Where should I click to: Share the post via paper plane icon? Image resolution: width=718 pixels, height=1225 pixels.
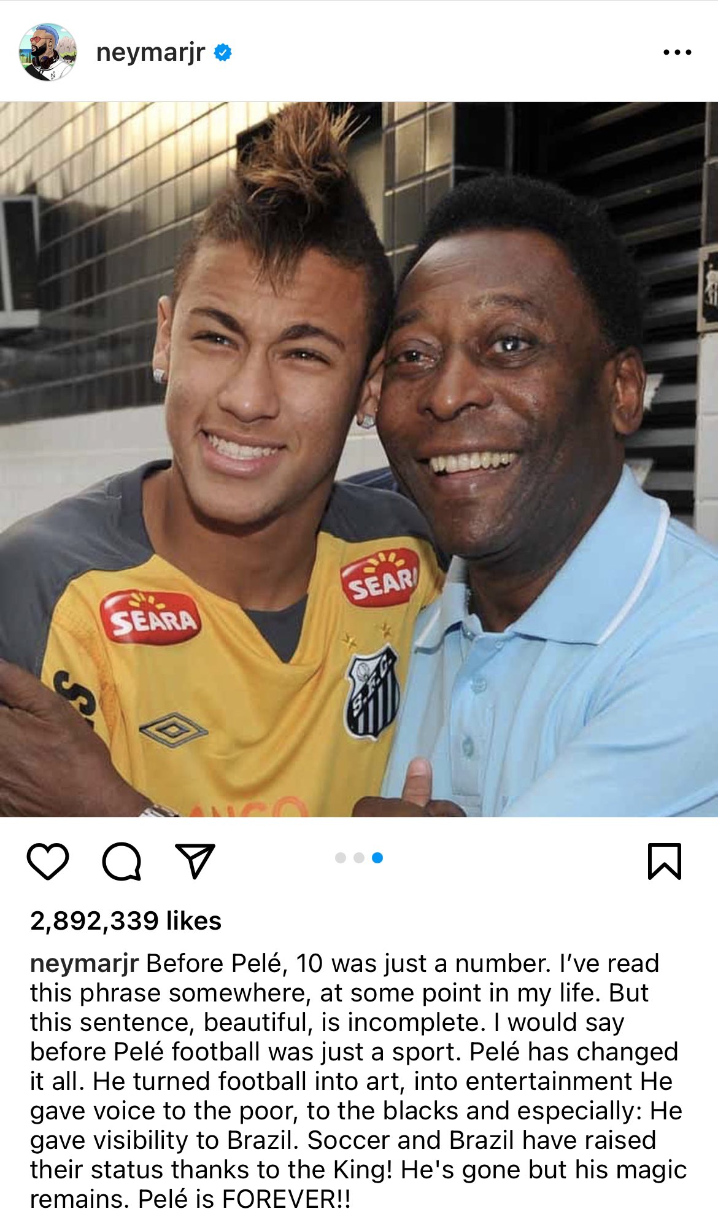(195, 861)
